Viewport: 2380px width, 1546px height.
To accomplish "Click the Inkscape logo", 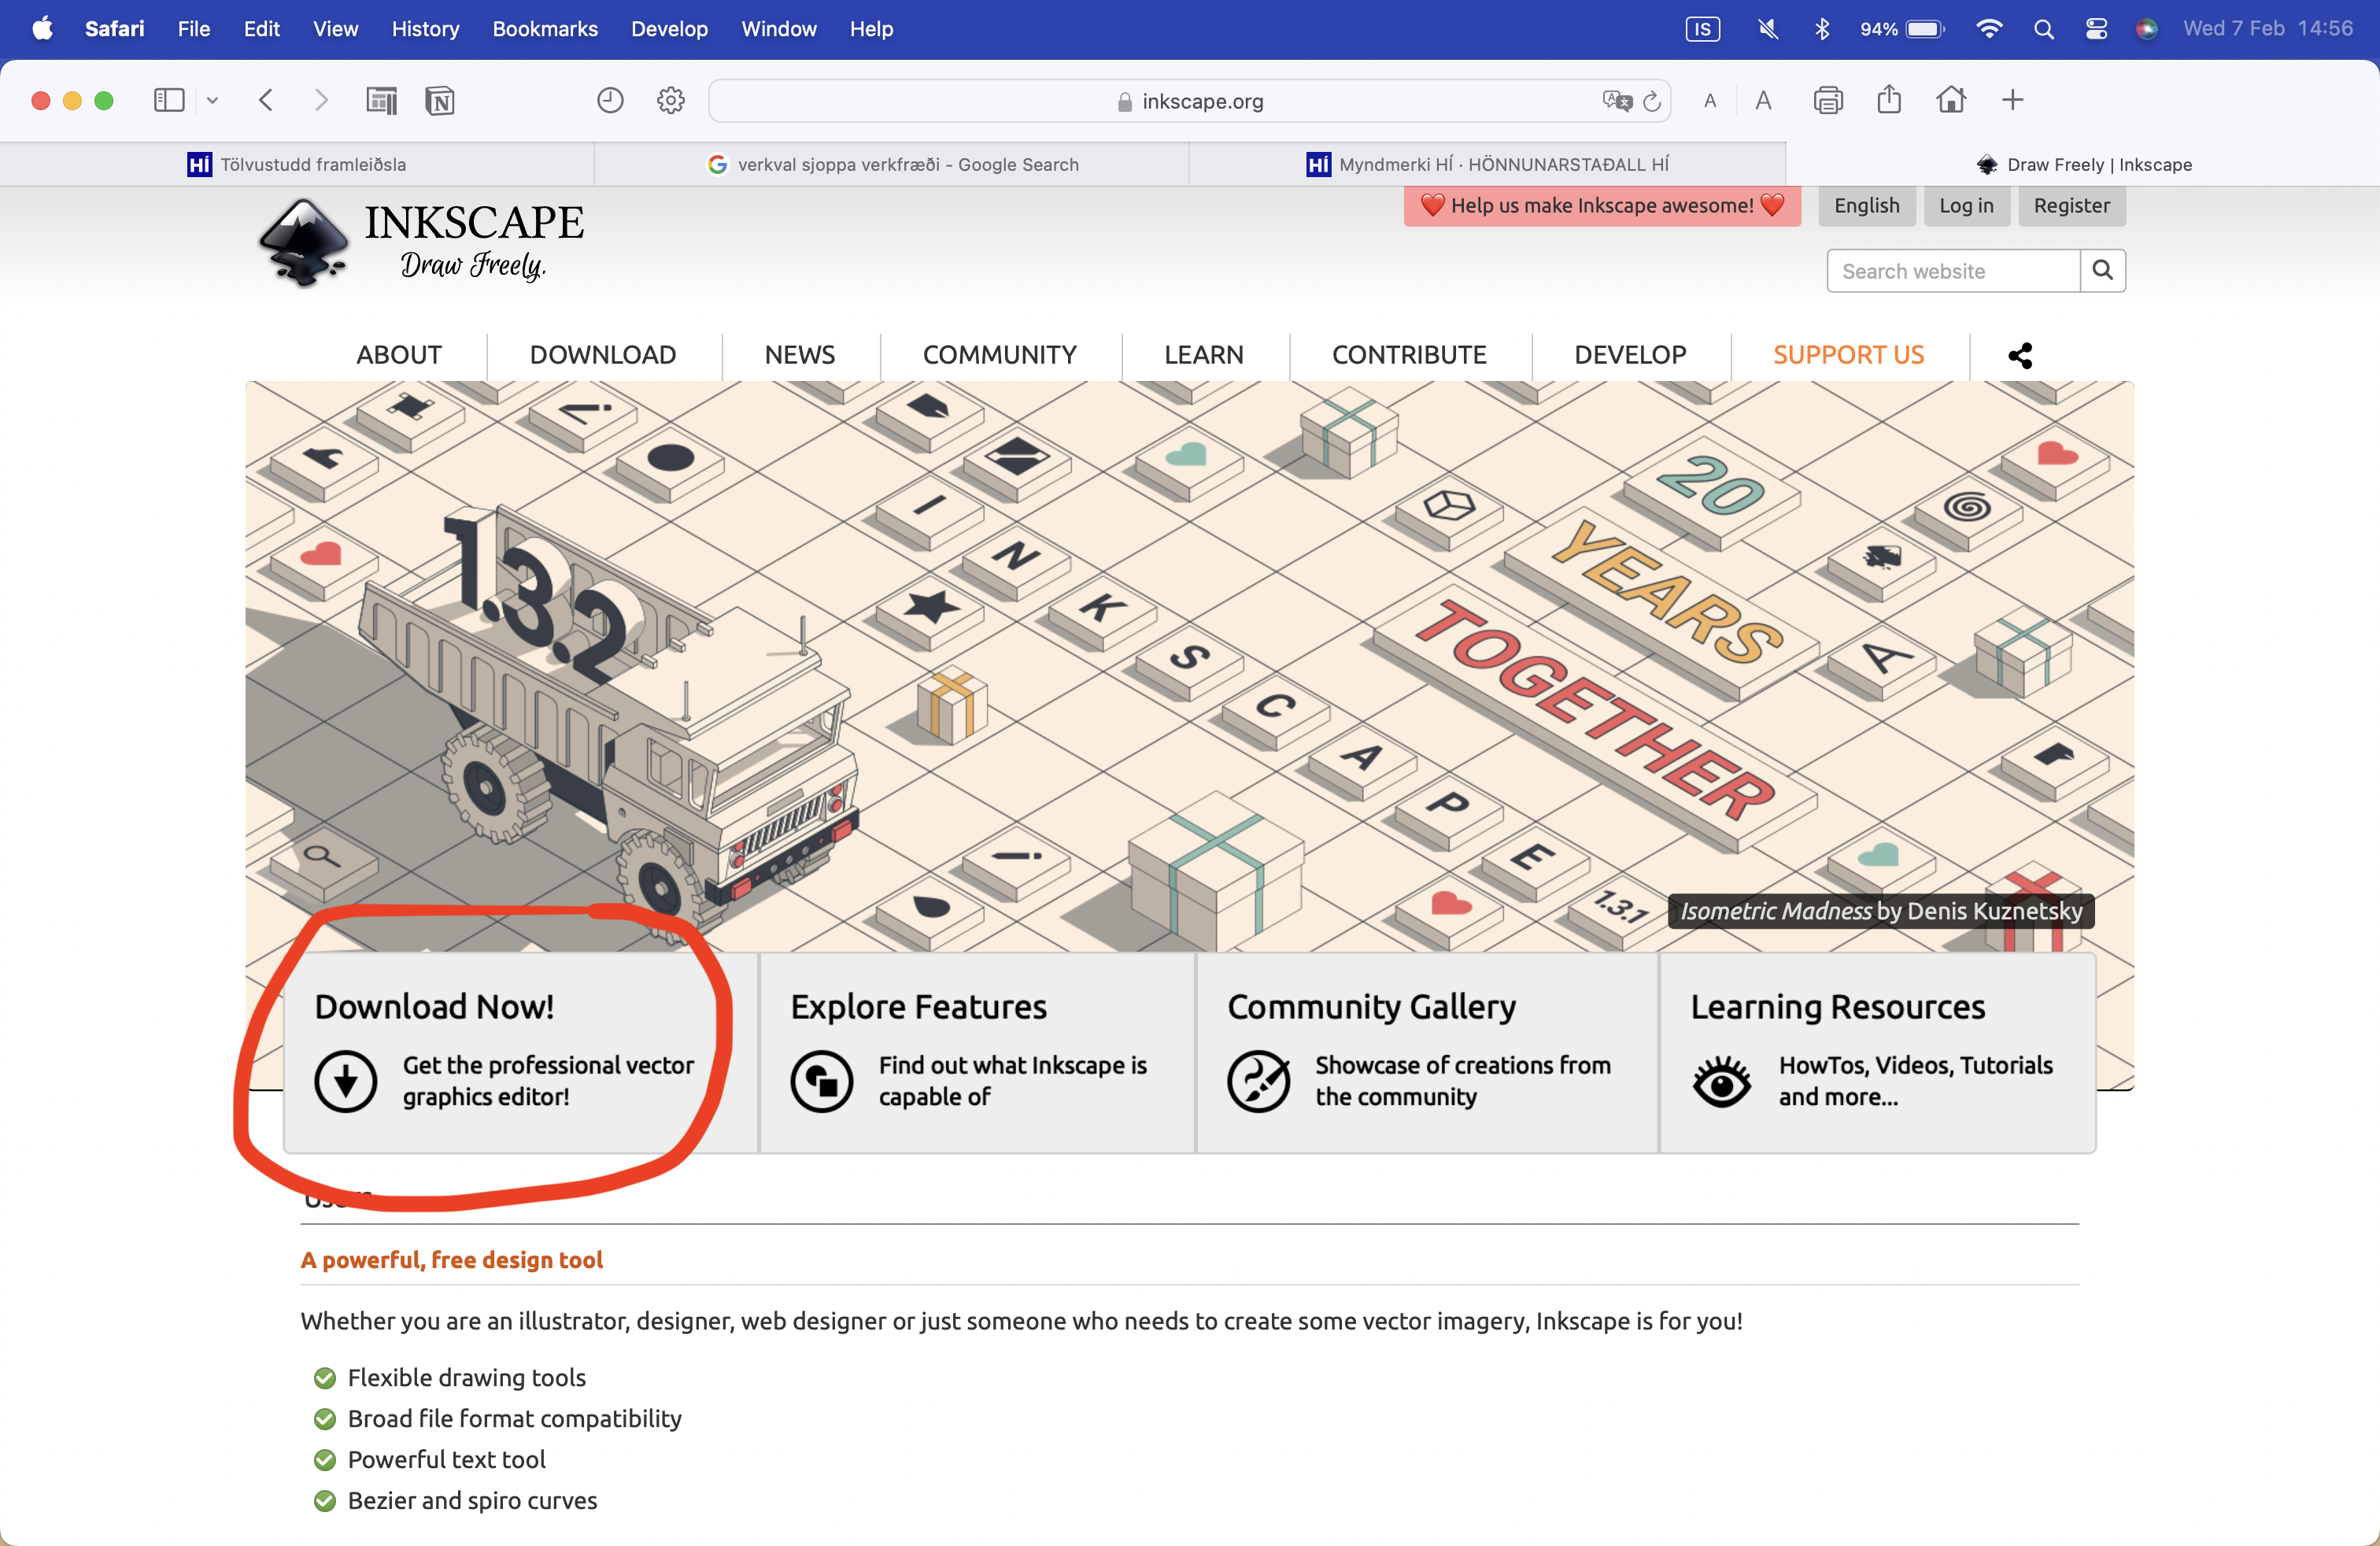I will point(420,243).
